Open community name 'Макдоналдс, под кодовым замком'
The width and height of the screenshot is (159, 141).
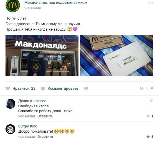click(x=56, y=3)
